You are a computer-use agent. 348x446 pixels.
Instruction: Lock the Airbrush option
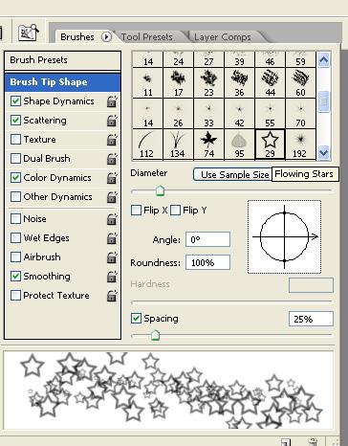(x=112, y=257)
